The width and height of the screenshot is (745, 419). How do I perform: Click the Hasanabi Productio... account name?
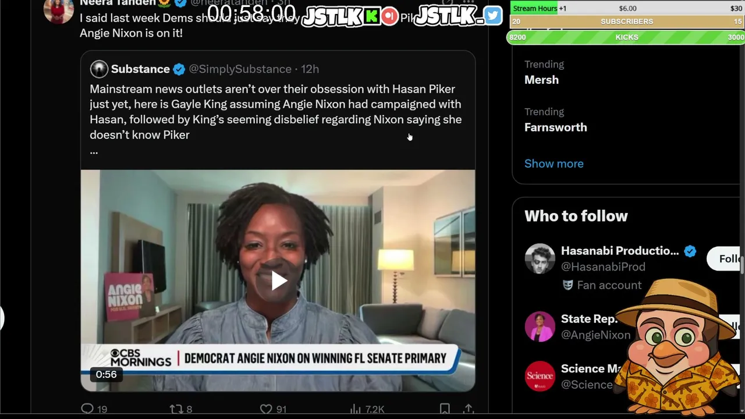click(620, 251)
